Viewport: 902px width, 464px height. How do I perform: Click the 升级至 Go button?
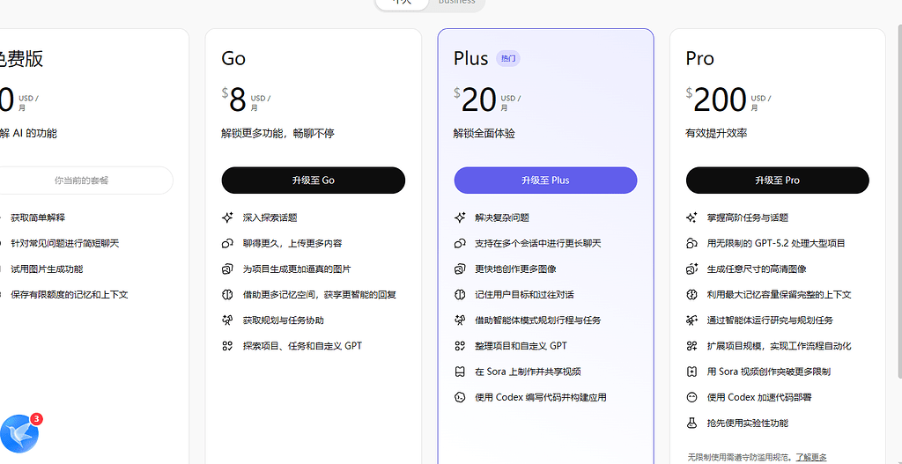coord(314,180)
